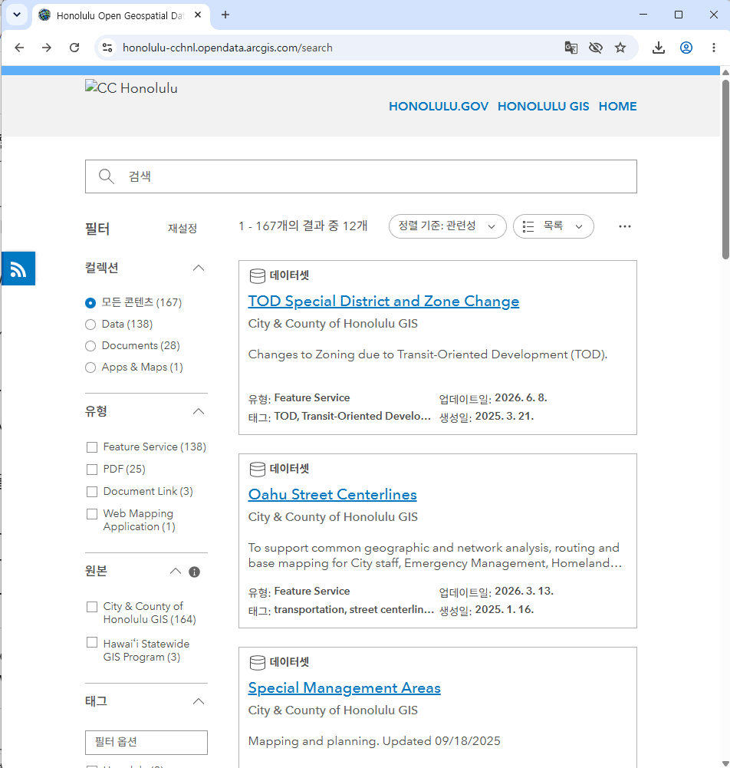Go to HOME nav link

(617, 107)
